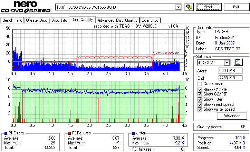The width and height of the screenshot is (250, 152).
Task: Open the Advanced settings button
Action: tap(232, 116)
